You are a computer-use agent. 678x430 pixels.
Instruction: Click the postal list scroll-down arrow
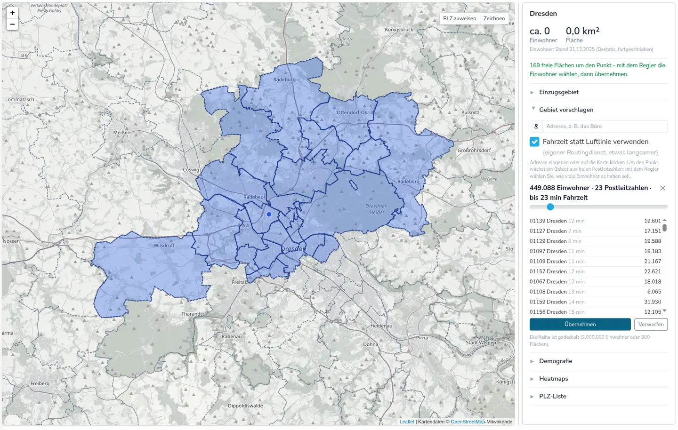[665, 311]
